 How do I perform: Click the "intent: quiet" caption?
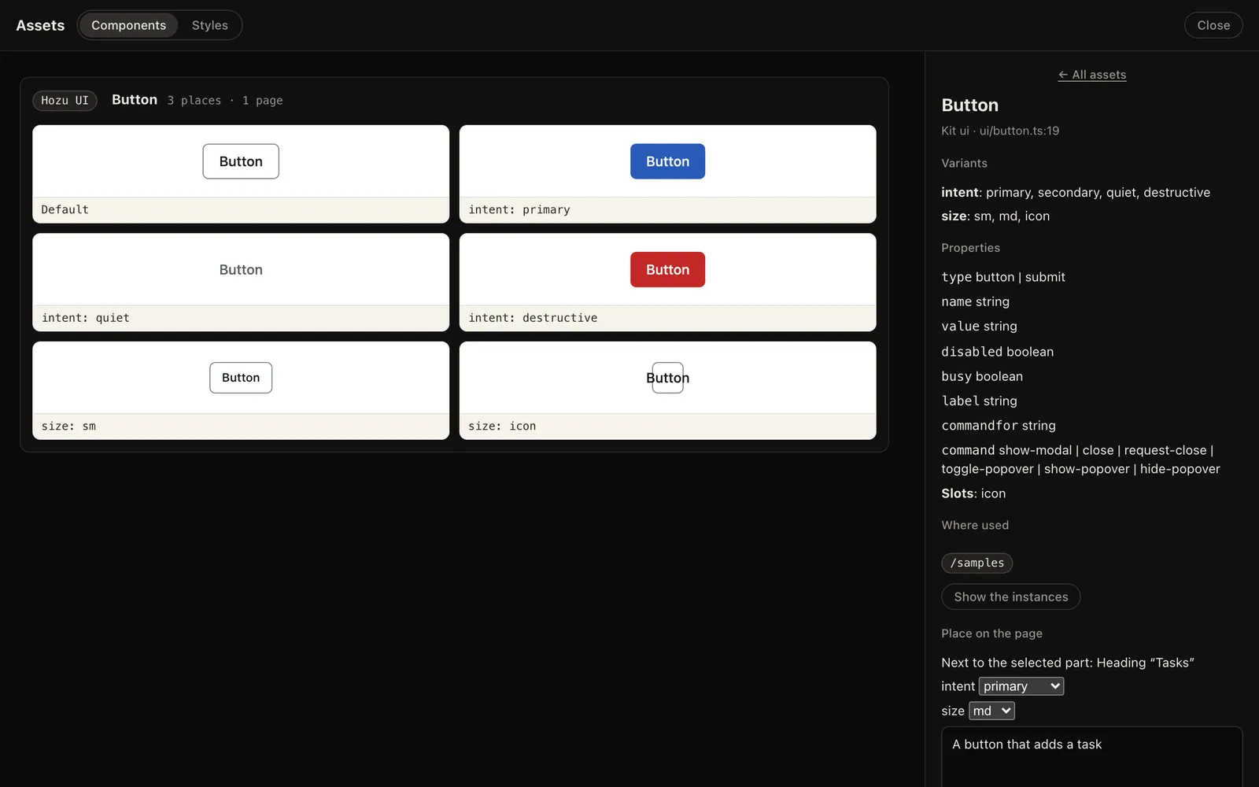(x=85, y=318)
